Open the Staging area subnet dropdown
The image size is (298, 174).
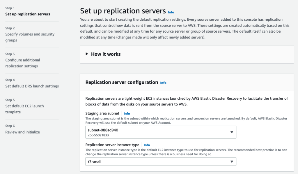point(160,132)
